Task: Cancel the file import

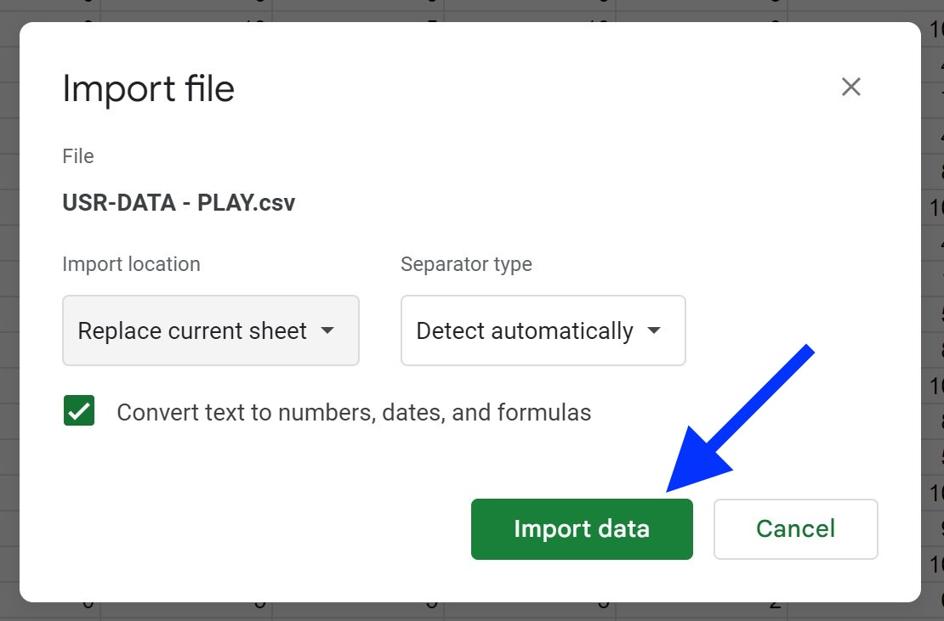Action: tap(795, 528)
